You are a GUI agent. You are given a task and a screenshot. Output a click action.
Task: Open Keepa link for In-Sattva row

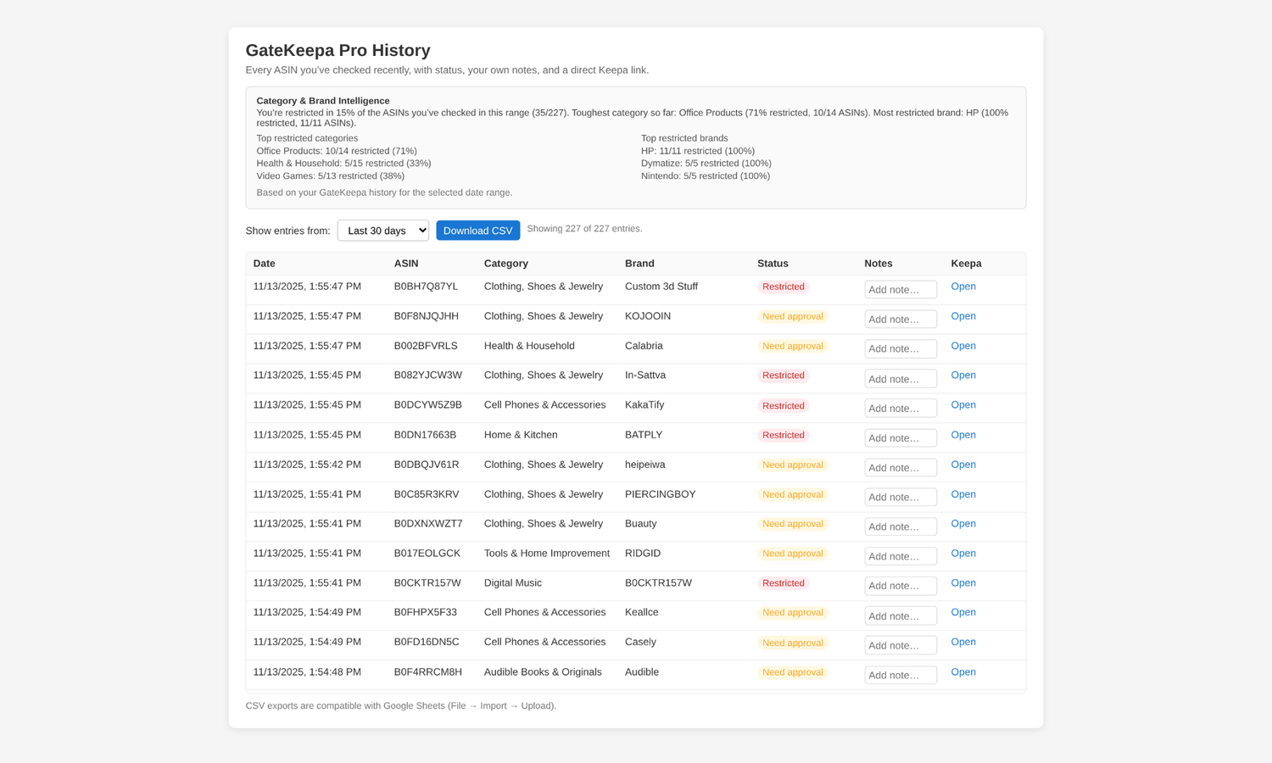[962, 376]
